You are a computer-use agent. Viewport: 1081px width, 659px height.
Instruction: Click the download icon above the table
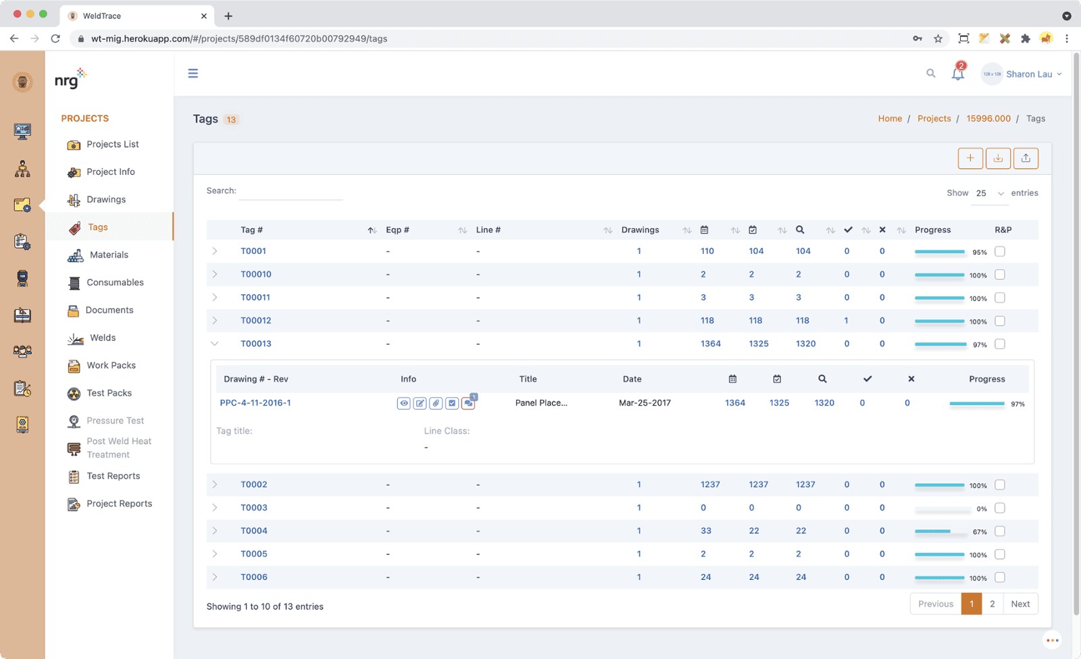(998, 158)
